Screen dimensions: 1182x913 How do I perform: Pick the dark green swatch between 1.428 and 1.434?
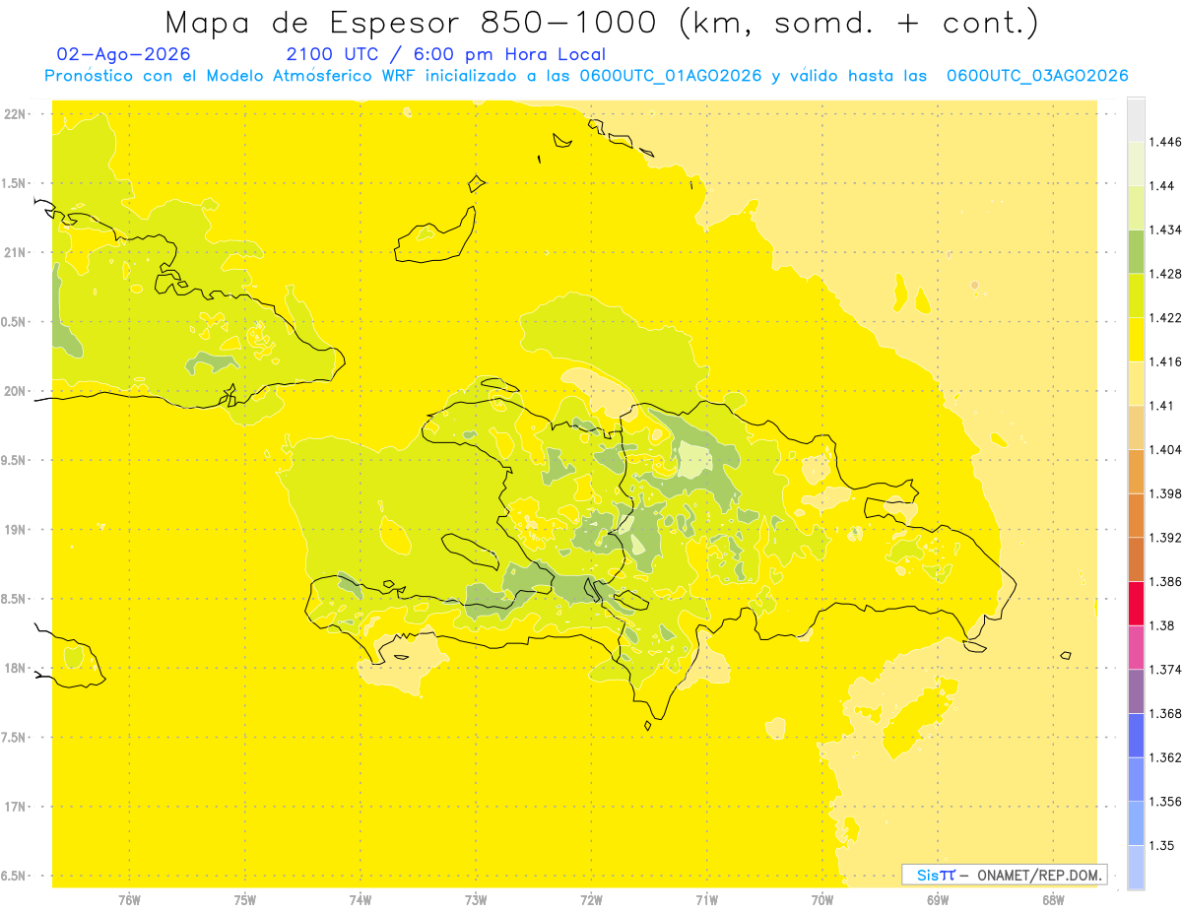point(1137,252)
